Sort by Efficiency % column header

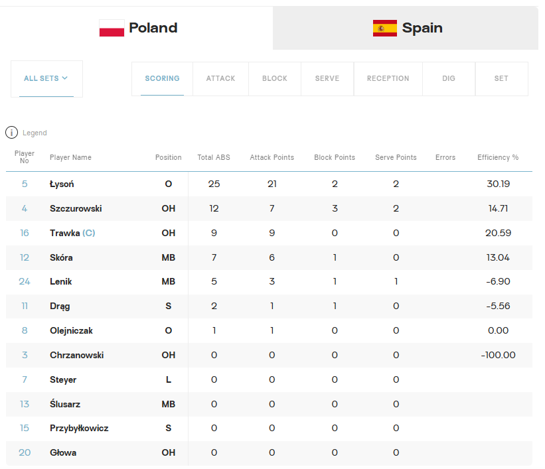click(498, 157)
